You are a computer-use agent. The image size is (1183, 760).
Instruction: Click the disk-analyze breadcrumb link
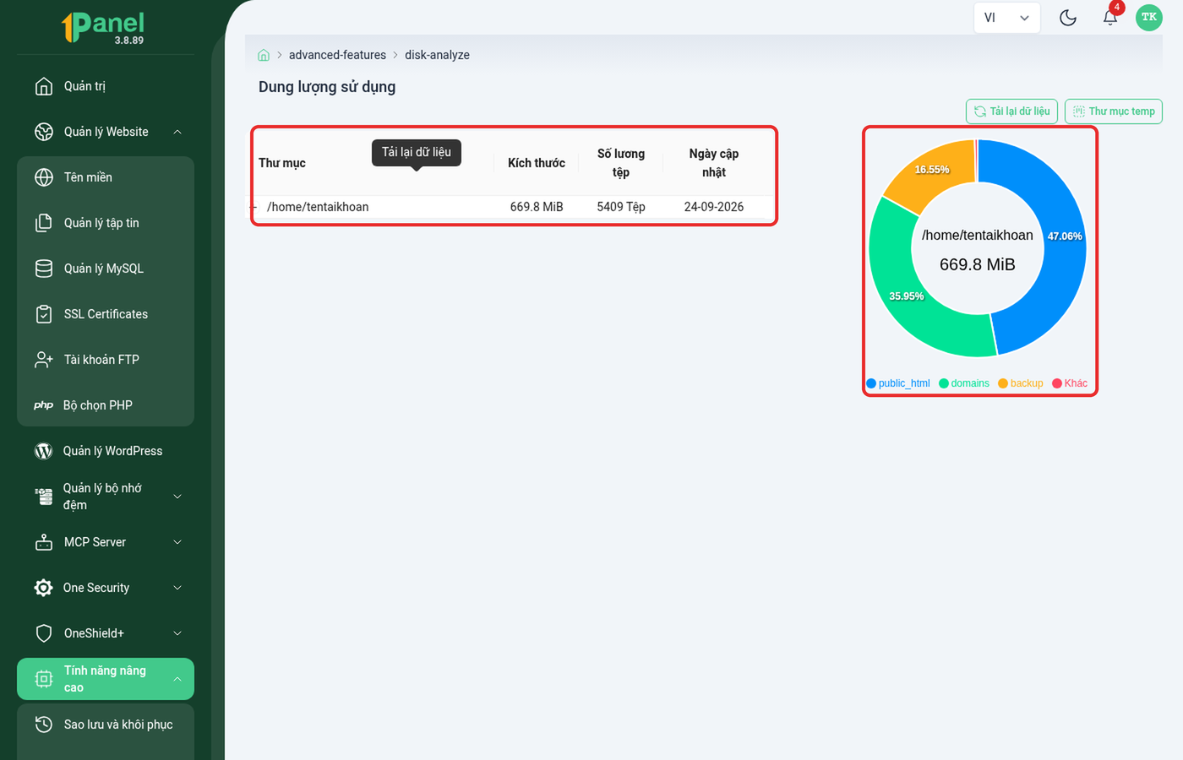click(x=437, y=55)
